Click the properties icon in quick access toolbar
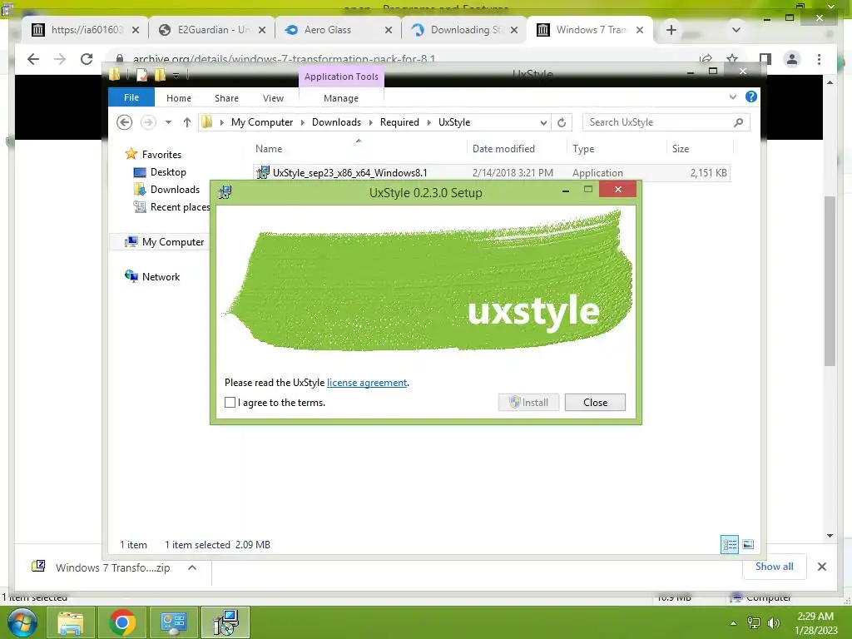 click(141, 74)
